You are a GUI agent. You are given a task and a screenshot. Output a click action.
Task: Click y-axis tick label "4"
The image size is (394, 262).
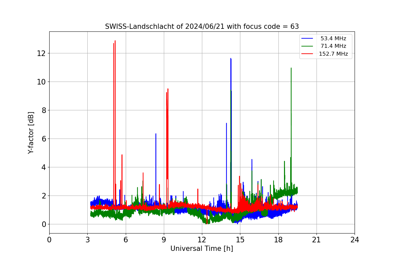[x=43, y=167]
